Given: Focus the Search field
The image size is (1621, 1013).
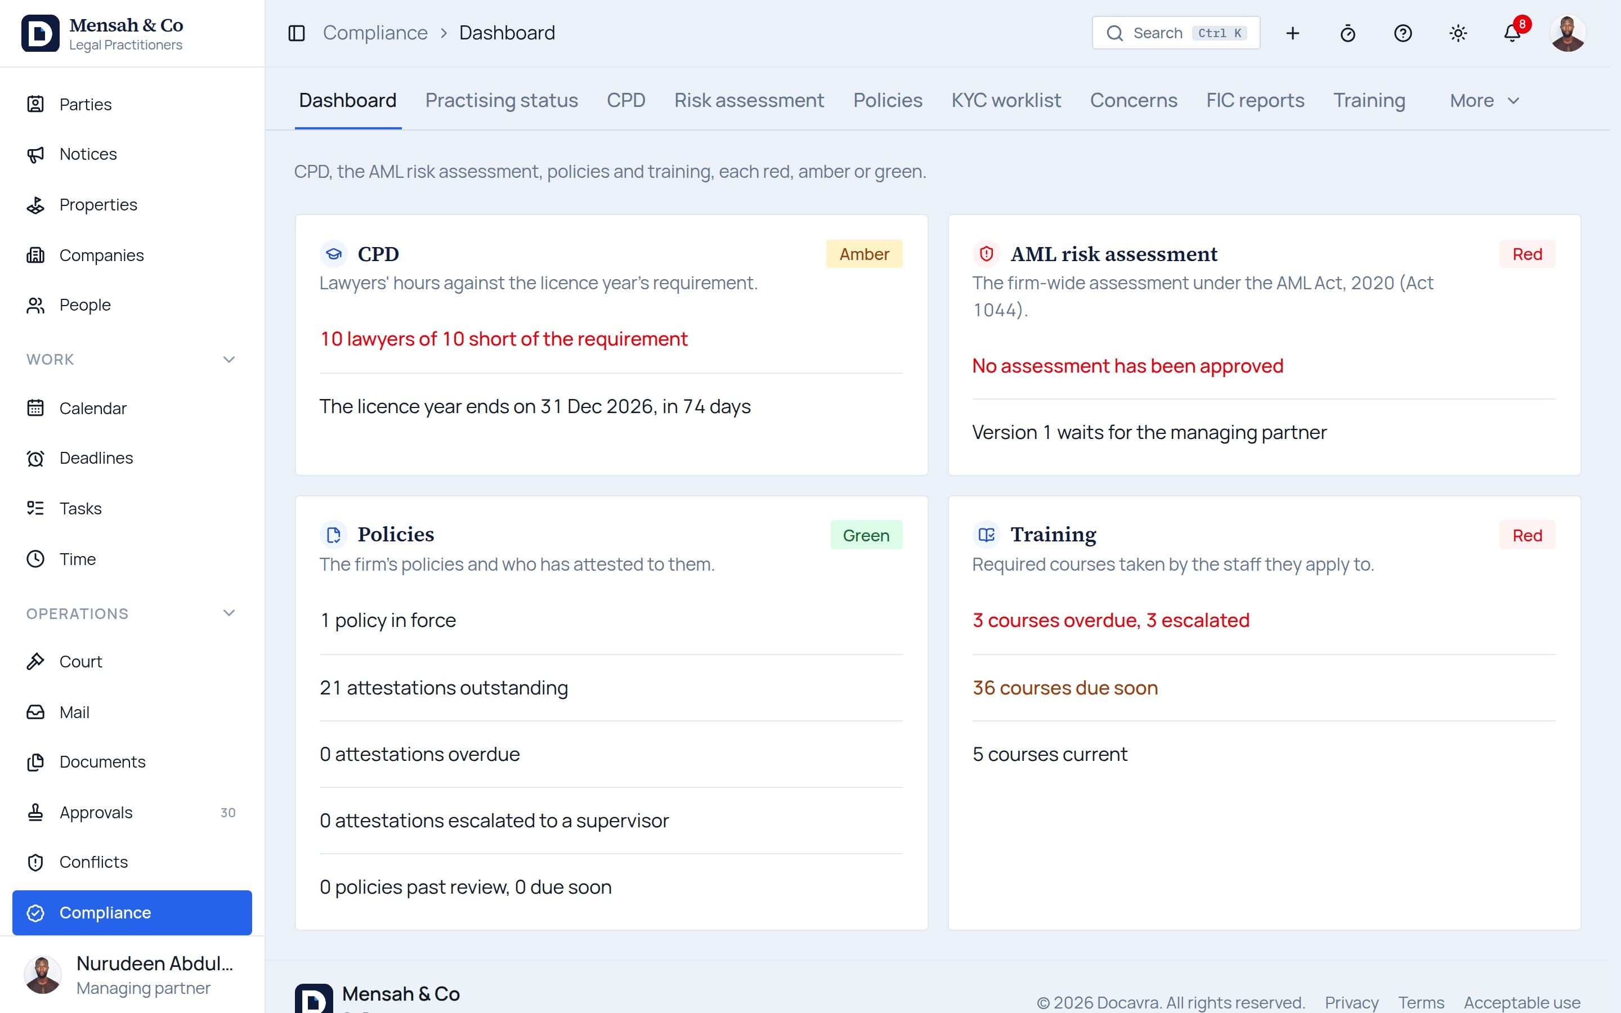Looking at the screenshot, I should click(1176, 33).
